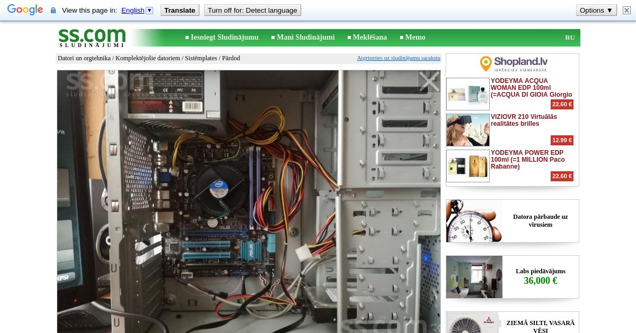636x333 pixels.
Task: Click the VR glasses product thumbnail
Action: click(468, 130)
